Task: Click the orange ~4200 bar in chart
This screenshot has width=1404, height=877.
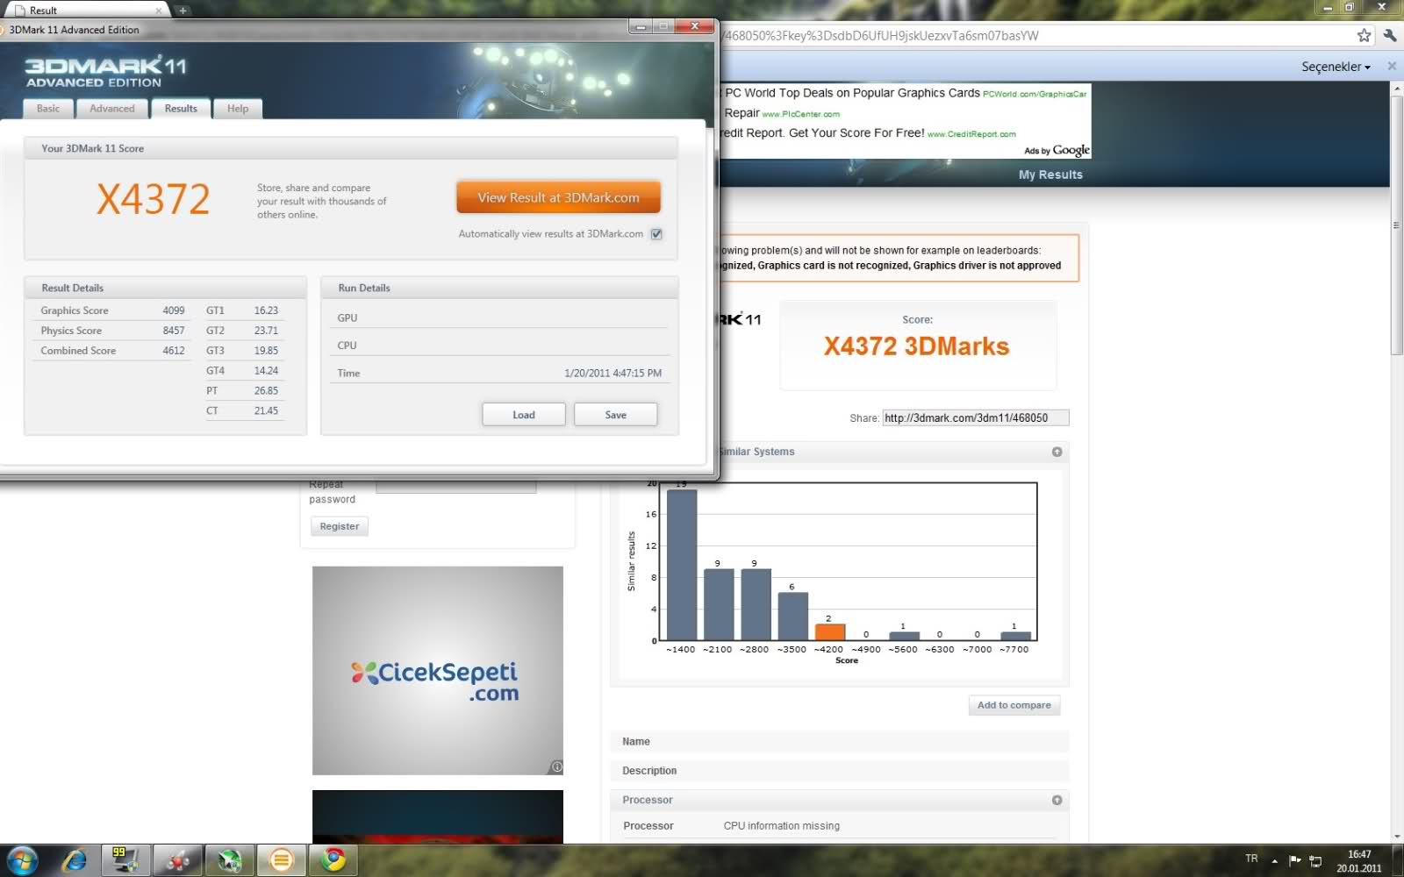Action: click(830, 631)
